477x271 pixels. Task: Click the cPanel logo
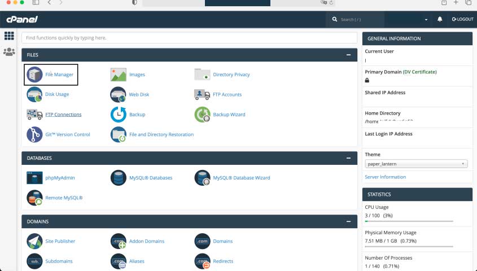[x=22, y=19]
